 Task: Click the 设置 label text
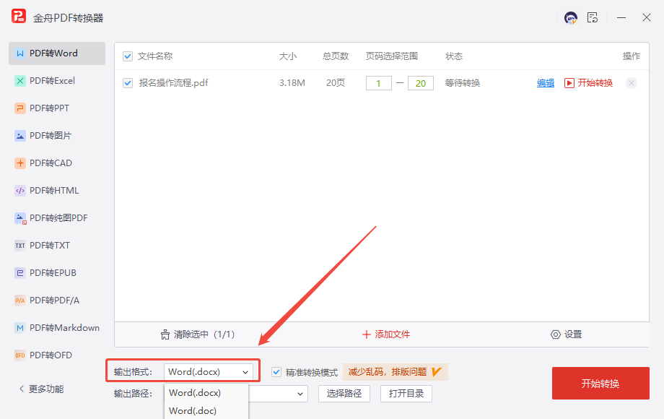tap(573, 334)
